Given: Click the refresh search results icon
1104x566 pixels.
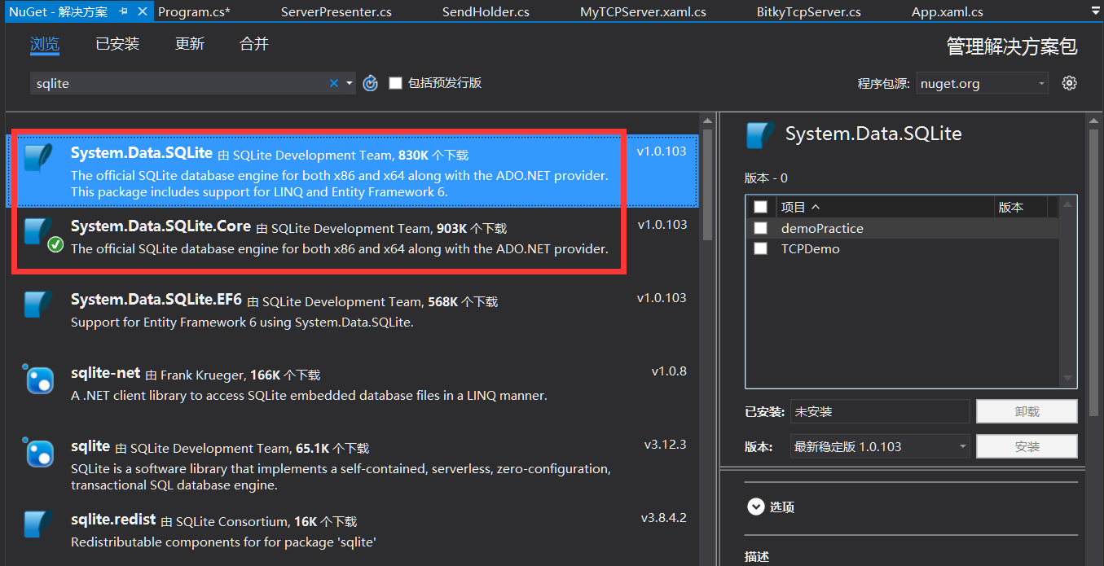Looking at the screenshot, I should tap(370, 82).
